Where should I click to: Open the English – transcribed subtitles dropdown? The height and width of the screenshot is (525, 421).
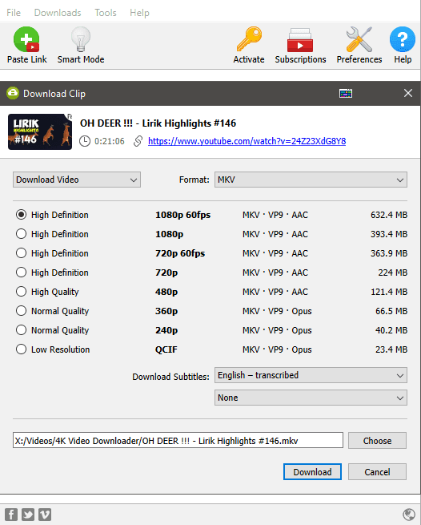coord(311,375)
